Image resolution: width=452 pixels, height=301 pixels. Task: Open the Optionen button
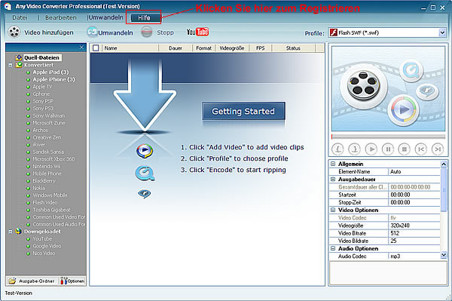coord(72,281)
